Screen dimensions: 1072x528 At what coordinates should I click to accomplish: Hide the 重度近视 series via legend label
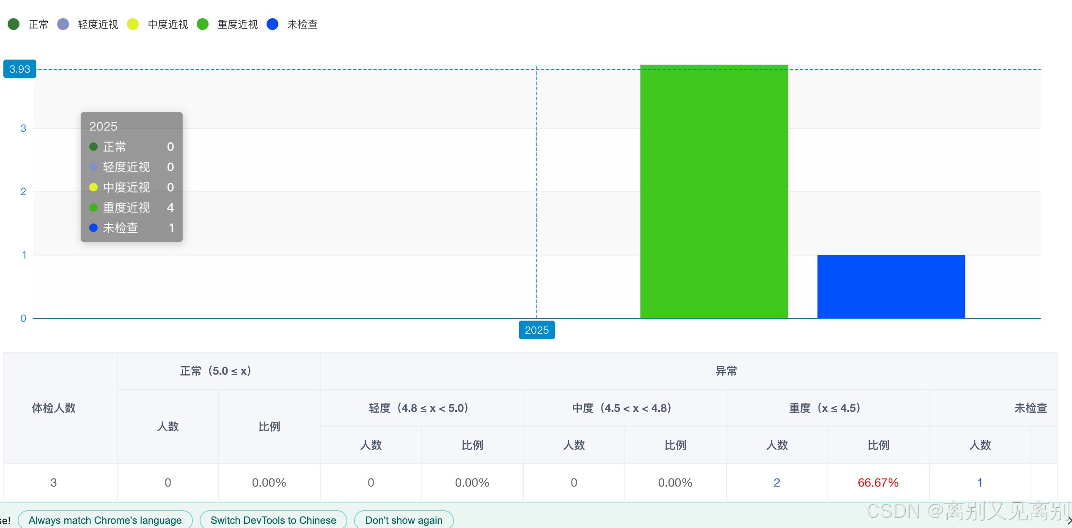237,24
